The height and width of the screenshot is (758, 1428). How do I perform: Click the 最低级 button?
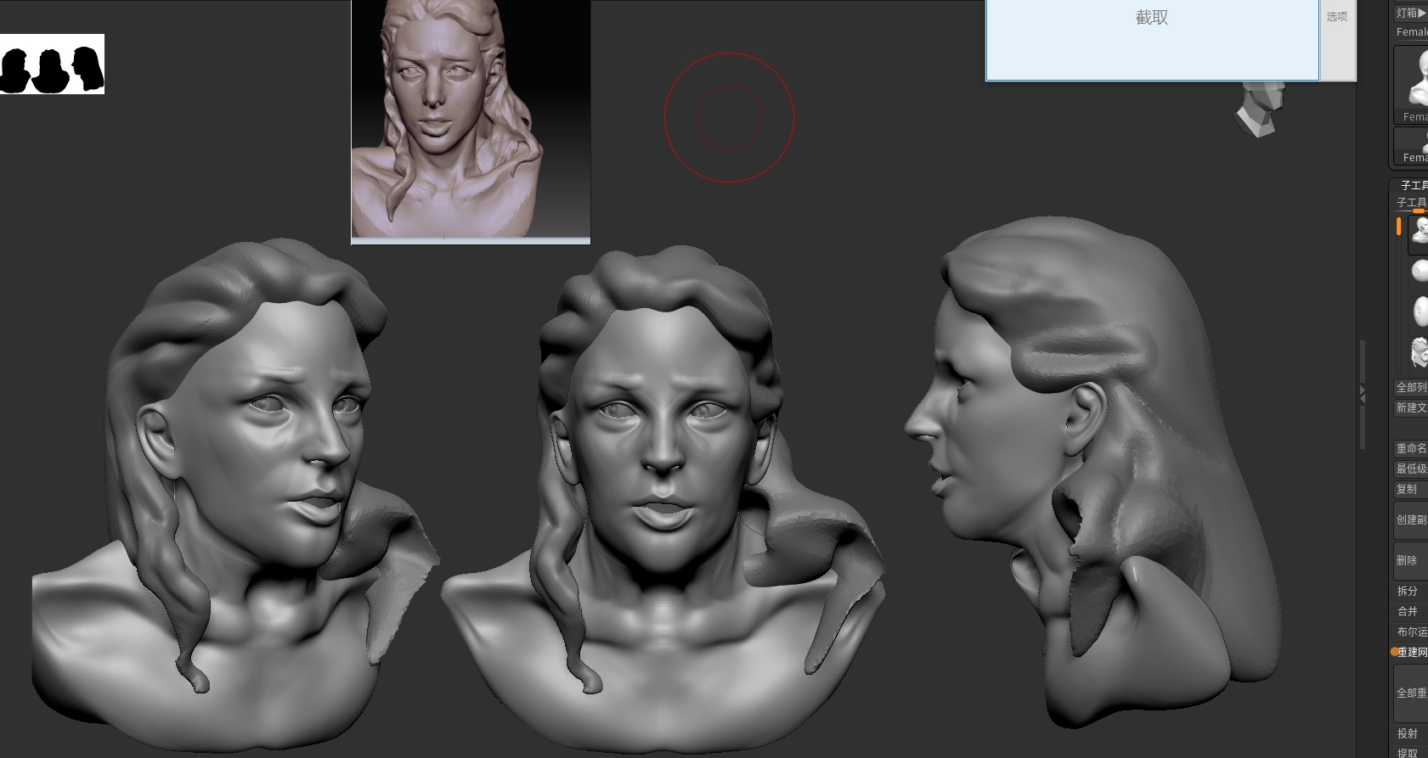pos(1411,469)
